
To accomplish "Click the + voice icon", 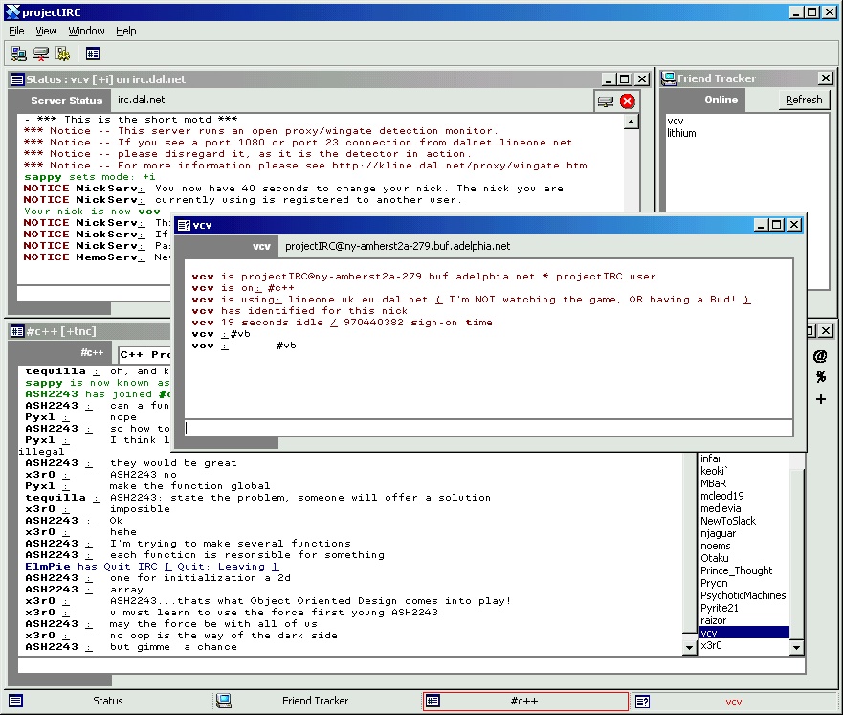I will [820, 399].
